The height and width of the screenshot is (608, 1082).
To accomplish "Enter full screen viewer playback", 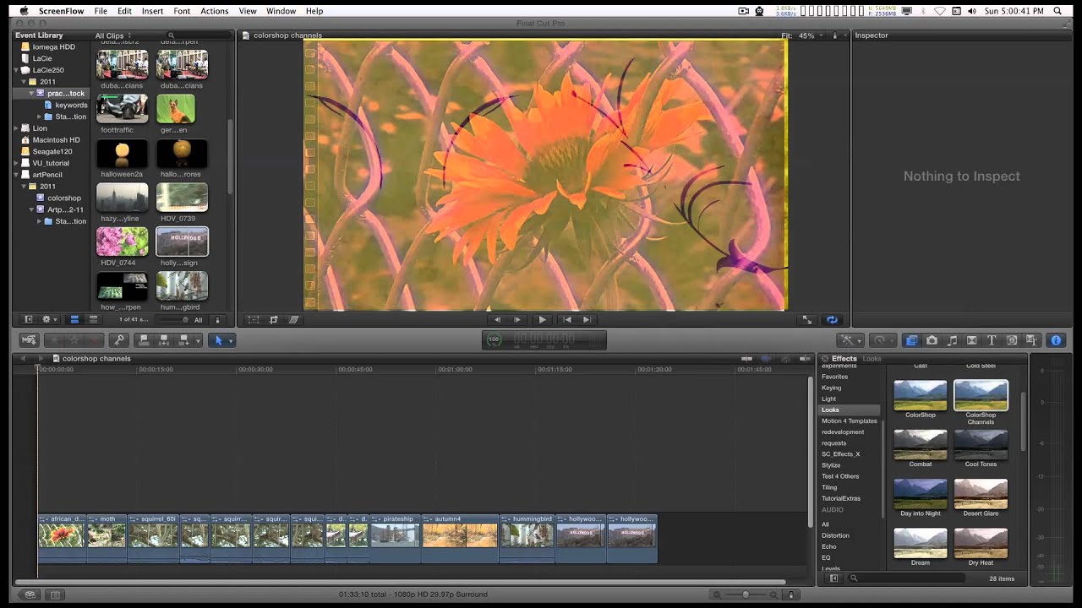I will tap(807, 320).
